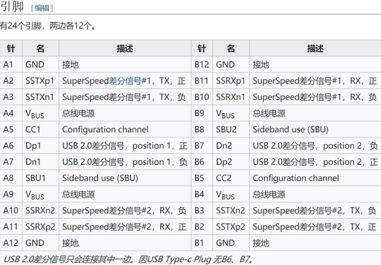Click the CC1 Configuration channel description

(105, 130)
